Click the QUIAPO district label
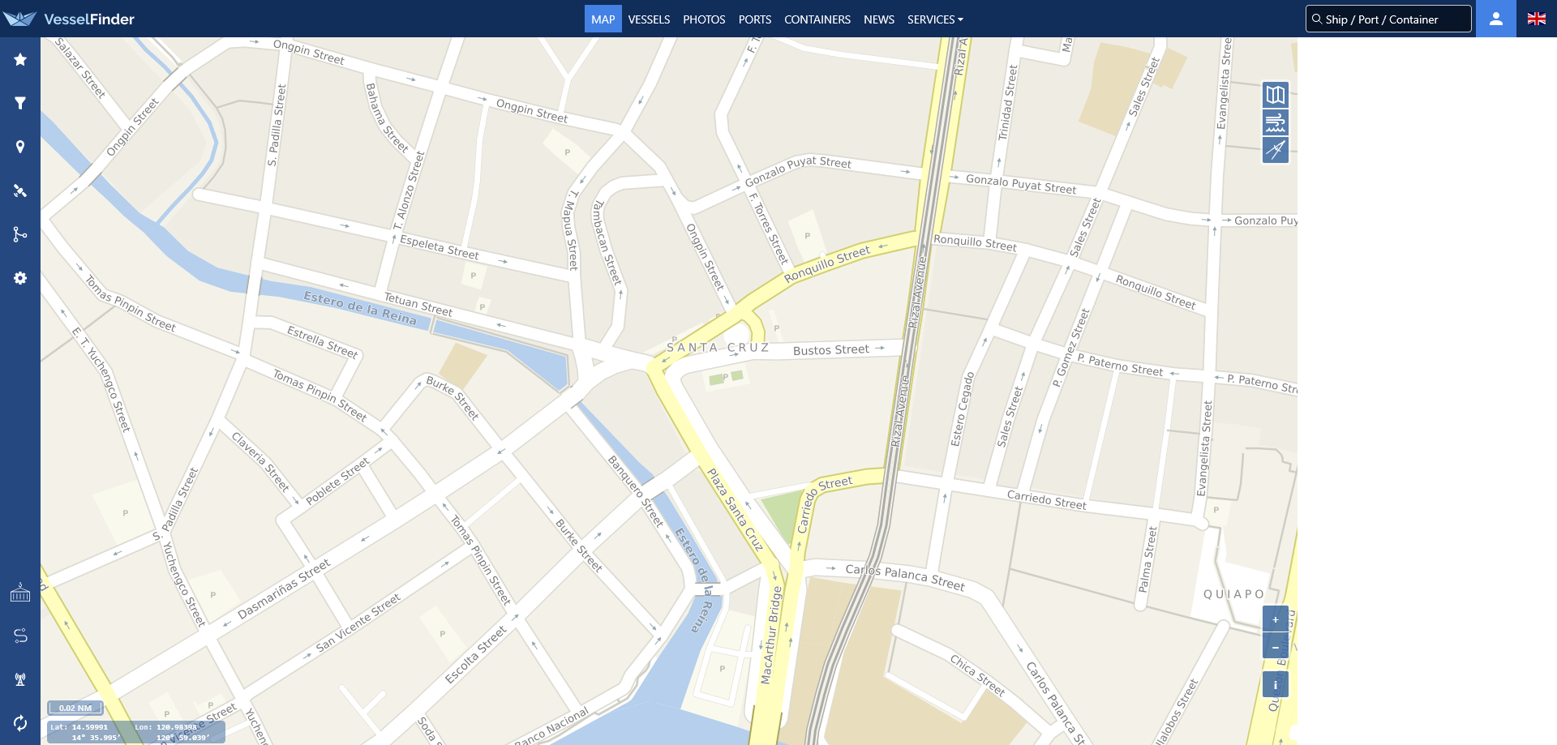Viewport: 1557px width, 745px height. click(1233, 594)
